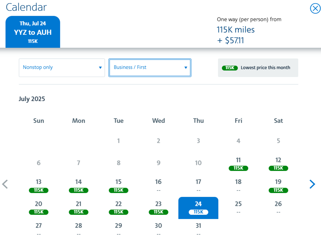Go to next month with right arrow
321x245 pixels.
(x=312, y=184)
